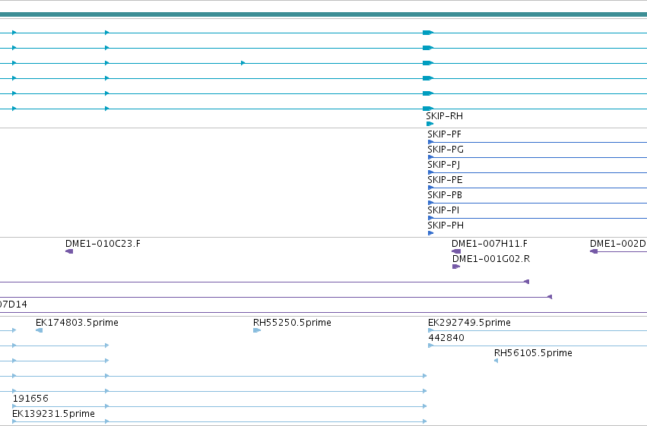Click the DME1-007H11.F label
The image size is (647, 426).
(x=490, y=244)
